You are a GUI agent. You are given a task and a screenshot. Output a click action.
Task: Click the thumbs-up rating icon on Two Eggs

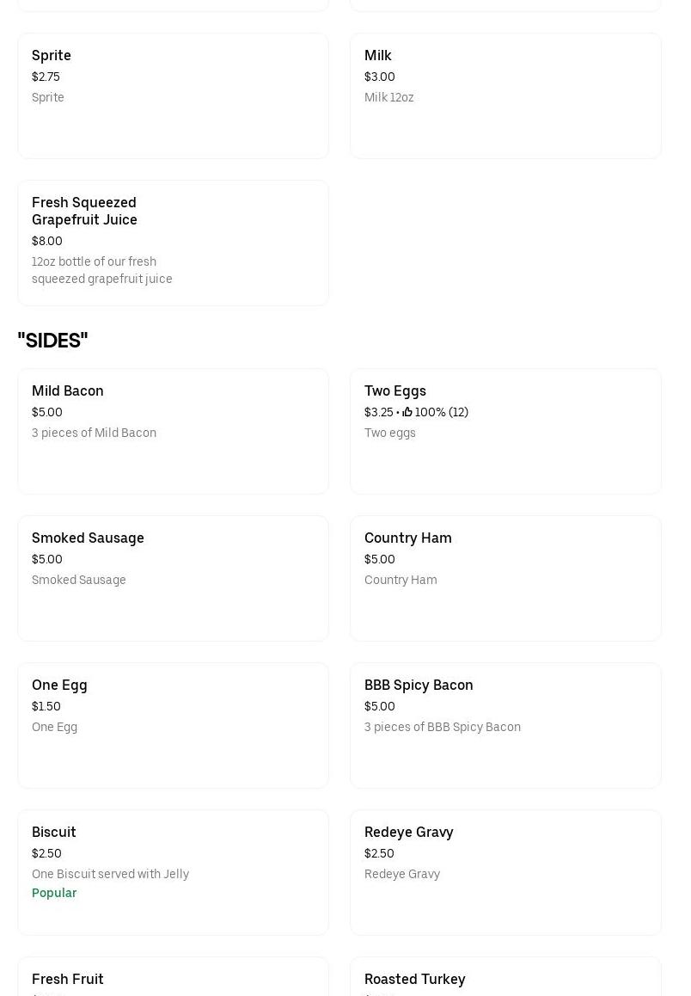pyautogui.click(x=407, y=412)
